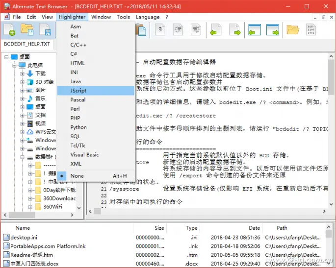Image resolution: width=336 pixels, height=268 pixels.
Task: Click the application logo icon beside File menu
Action: (7, 17)
